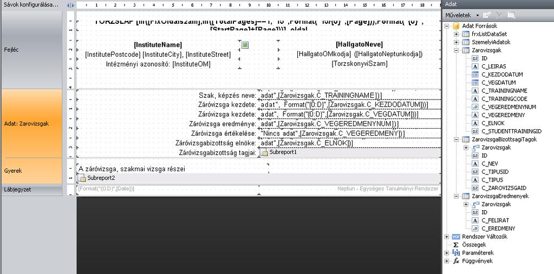Select the [InstituteName] text object
554x274 pixels.
pos(158,45)
